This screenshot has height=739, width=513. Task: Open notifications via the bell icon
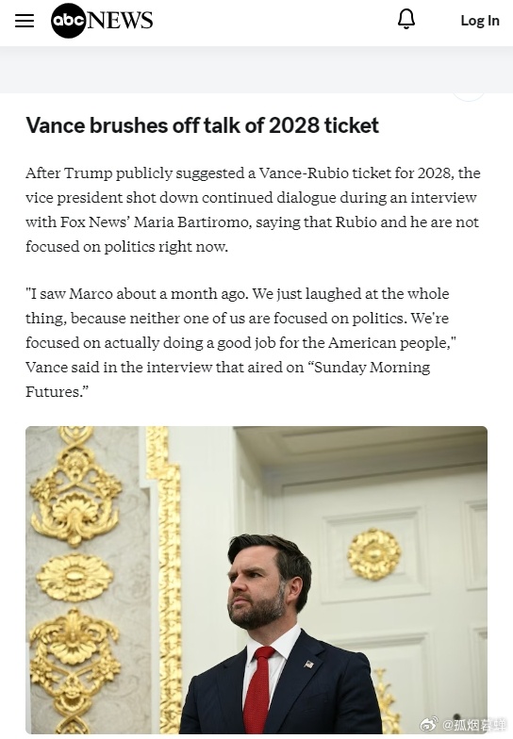pyautogui.click(x=406, y=20)
